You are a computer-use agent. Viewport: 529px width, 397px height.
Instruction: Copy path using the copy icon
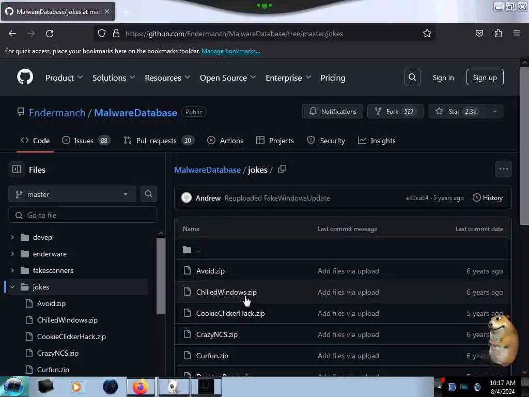282,169
